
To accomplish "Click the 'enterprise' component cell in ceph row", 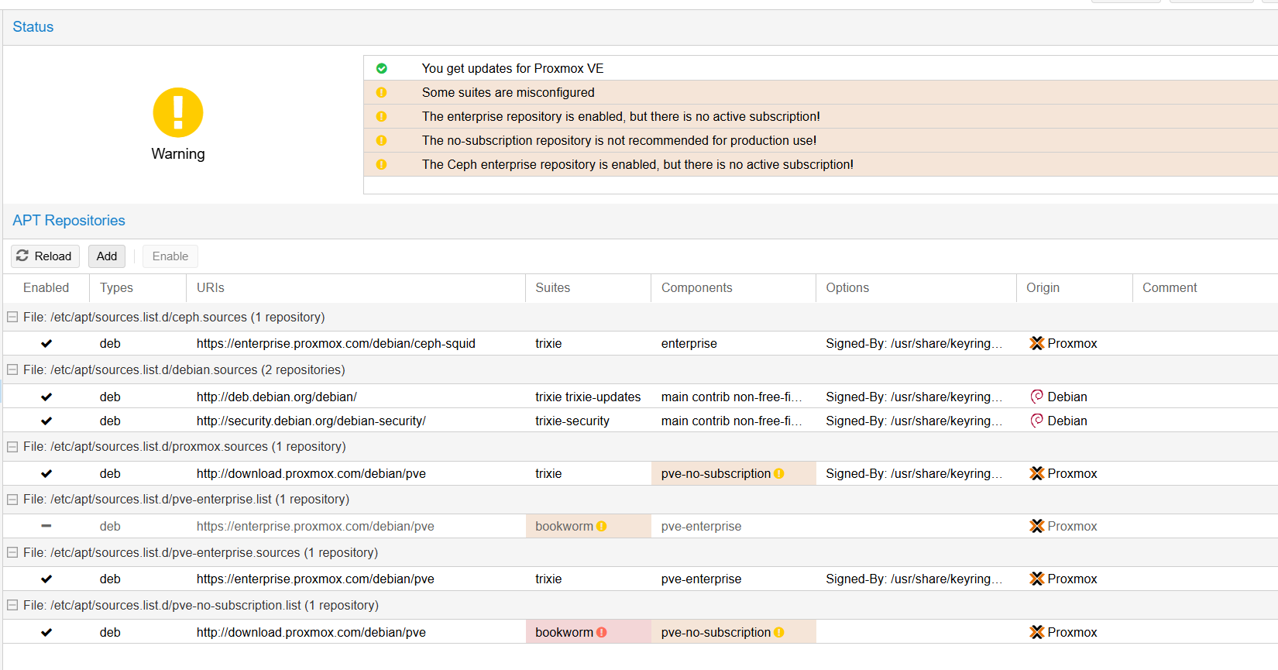I will point(689,343).
